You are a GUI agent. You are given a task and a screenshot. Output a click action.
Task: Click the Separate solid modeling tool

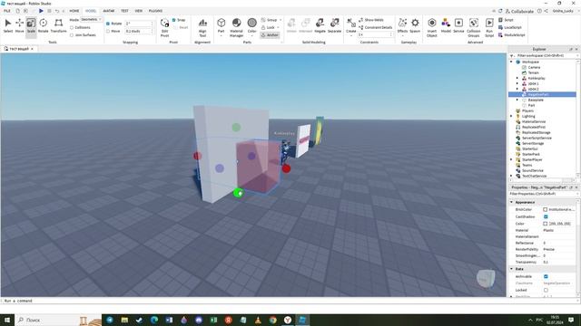click(334, 25)
